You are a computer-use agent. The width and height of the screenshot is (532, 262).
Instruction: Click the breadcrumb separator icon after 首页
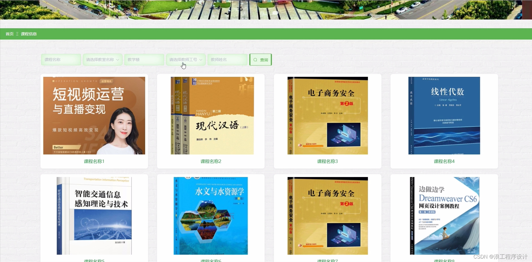pos(17,34)
